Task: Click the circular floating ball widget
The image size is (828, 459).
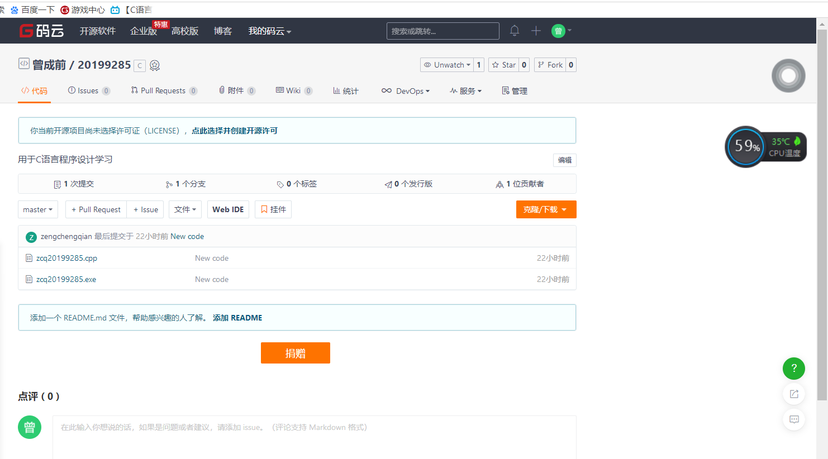Action: (788, 75)
